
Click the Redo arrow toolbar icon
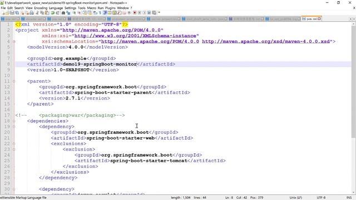click(x=57, y=13)
